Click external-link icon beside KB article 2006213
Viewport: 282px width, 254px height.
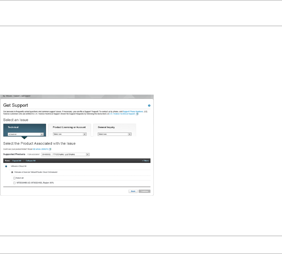pos(50,149)
